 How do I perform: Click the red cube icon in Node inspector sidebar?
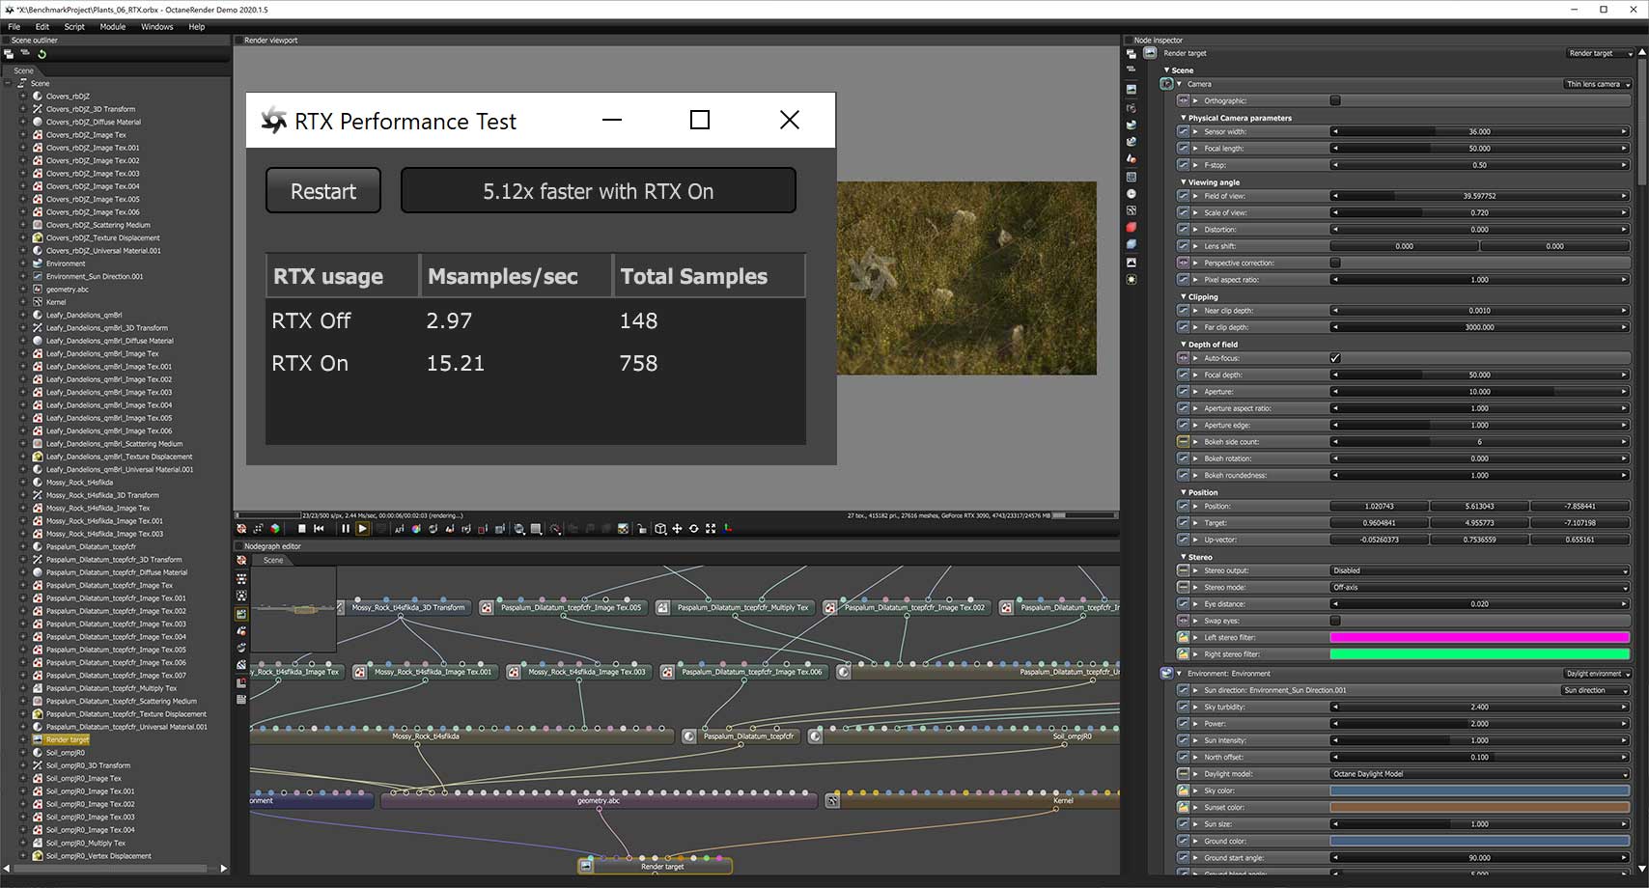point(1131,227)
